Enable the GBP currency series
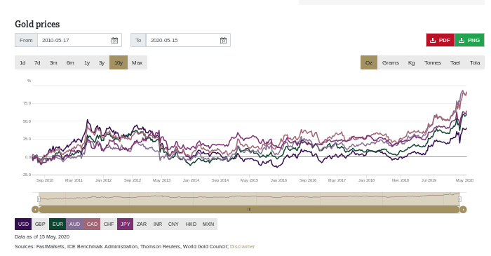The height and width of the screenshot is (256, 491). tap(40, 224)
